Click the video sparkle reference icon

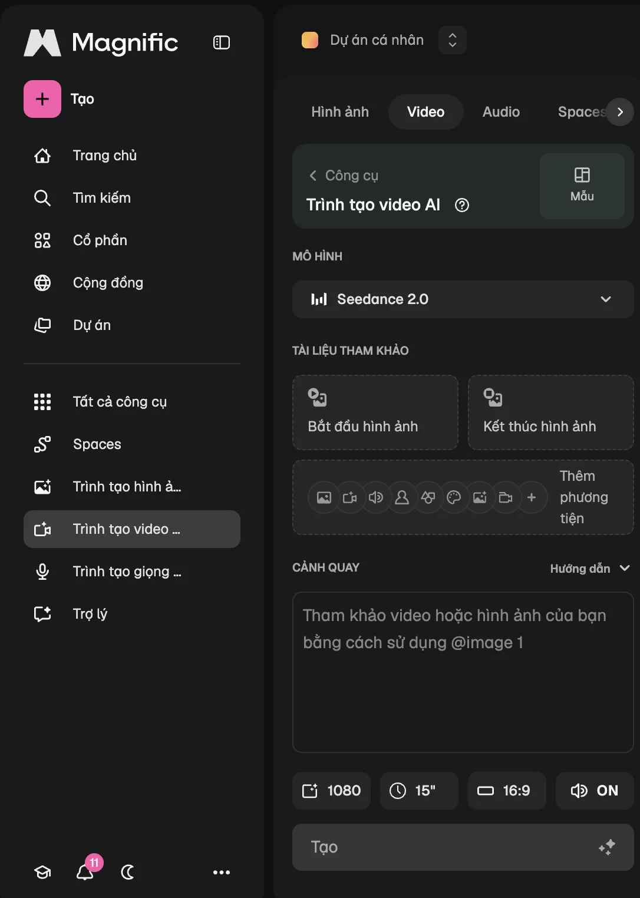pos(350,497)
